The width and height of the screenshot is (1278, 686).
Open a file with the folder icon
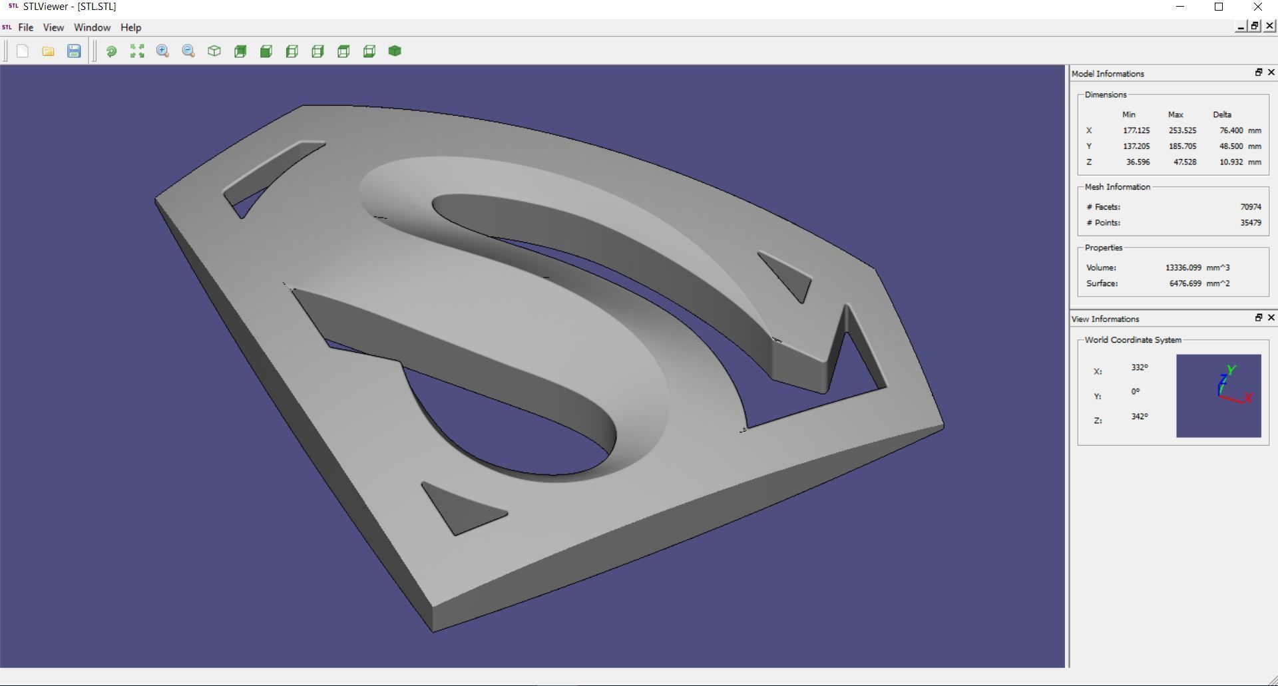click(x=48, y=51)
